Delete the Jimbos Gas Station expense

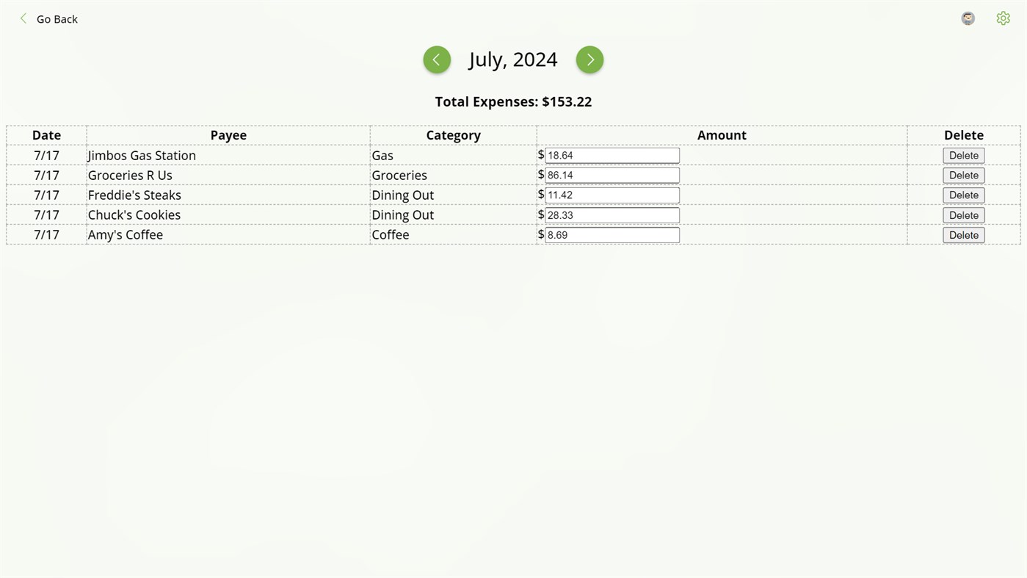click(963, 155)
